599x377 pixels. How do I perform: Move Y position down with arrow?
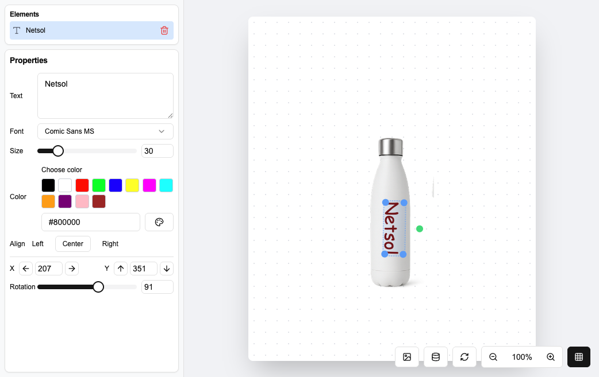click(x=166, y=269)
